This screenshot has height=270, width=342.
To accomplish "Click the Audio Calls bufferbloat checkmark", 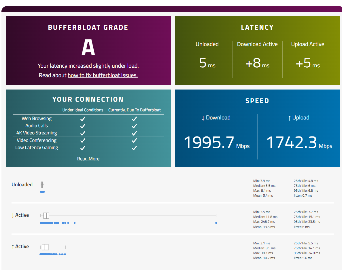I will [134, 126].
